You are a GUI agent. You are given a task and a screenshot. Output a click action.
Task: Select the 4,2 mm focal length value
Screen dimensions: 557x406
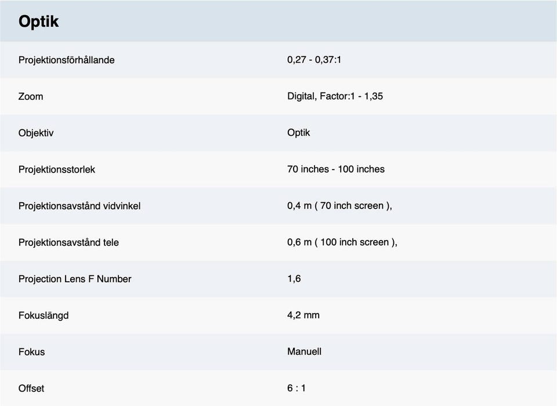303,315
